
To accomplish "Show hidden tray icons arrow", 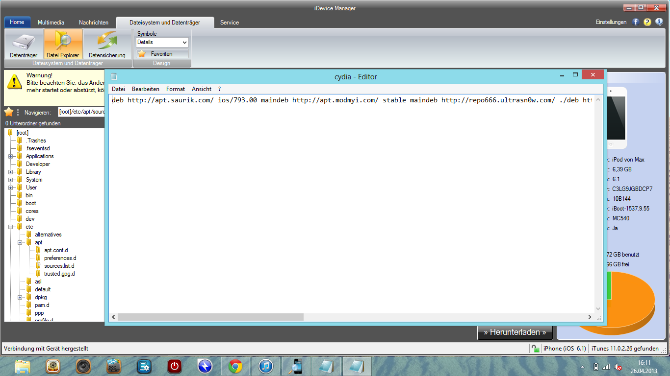I will [583, 367].
